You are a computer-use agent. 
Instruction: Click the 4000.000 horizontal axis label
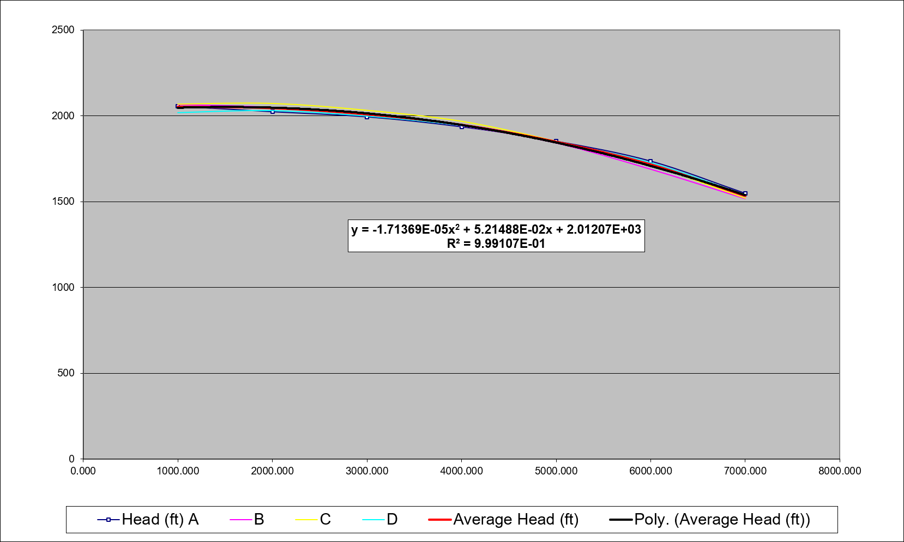[461, 471]
